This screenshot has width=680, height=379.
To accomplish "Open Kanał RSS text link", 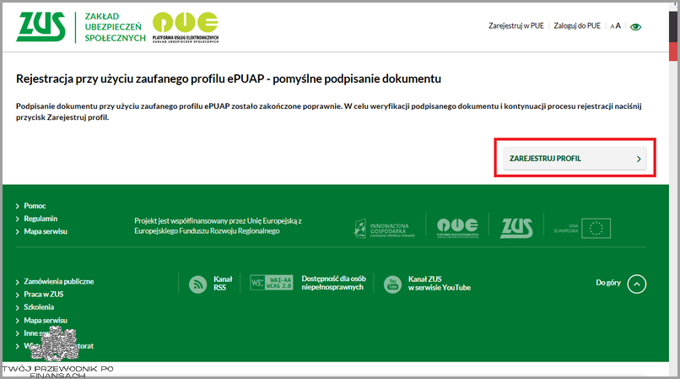I will coord(223,283).
